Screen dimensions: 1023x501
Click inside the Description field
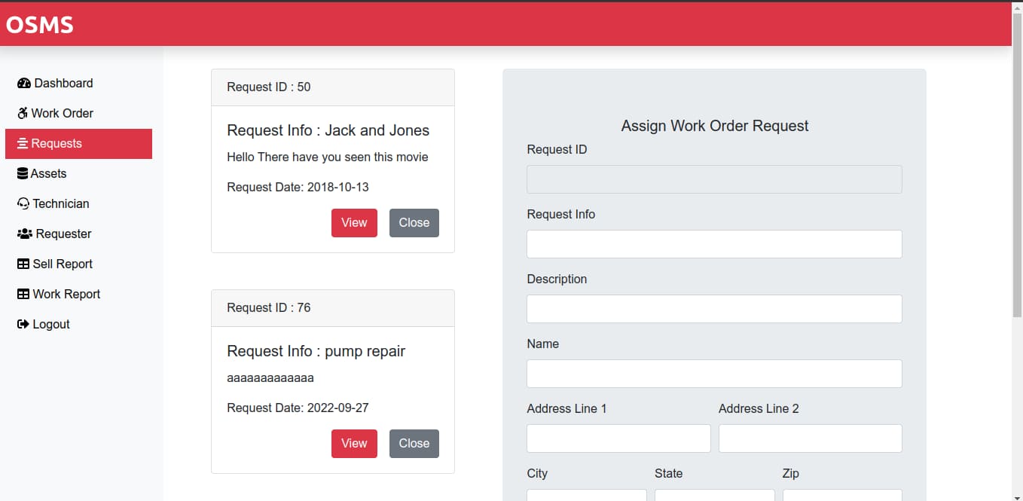pyautogui.click(x=713, y=308)
